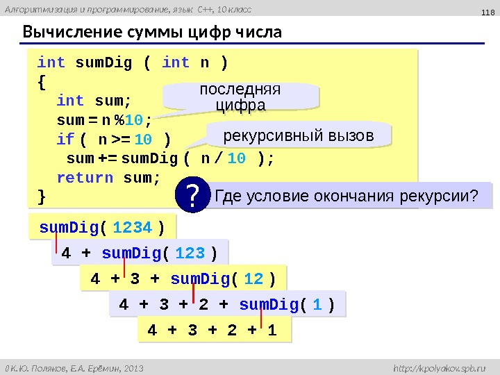Screen dimensions: 500x375
Task: Click the code line "int sum;"
Action: (x=94, y=101)
